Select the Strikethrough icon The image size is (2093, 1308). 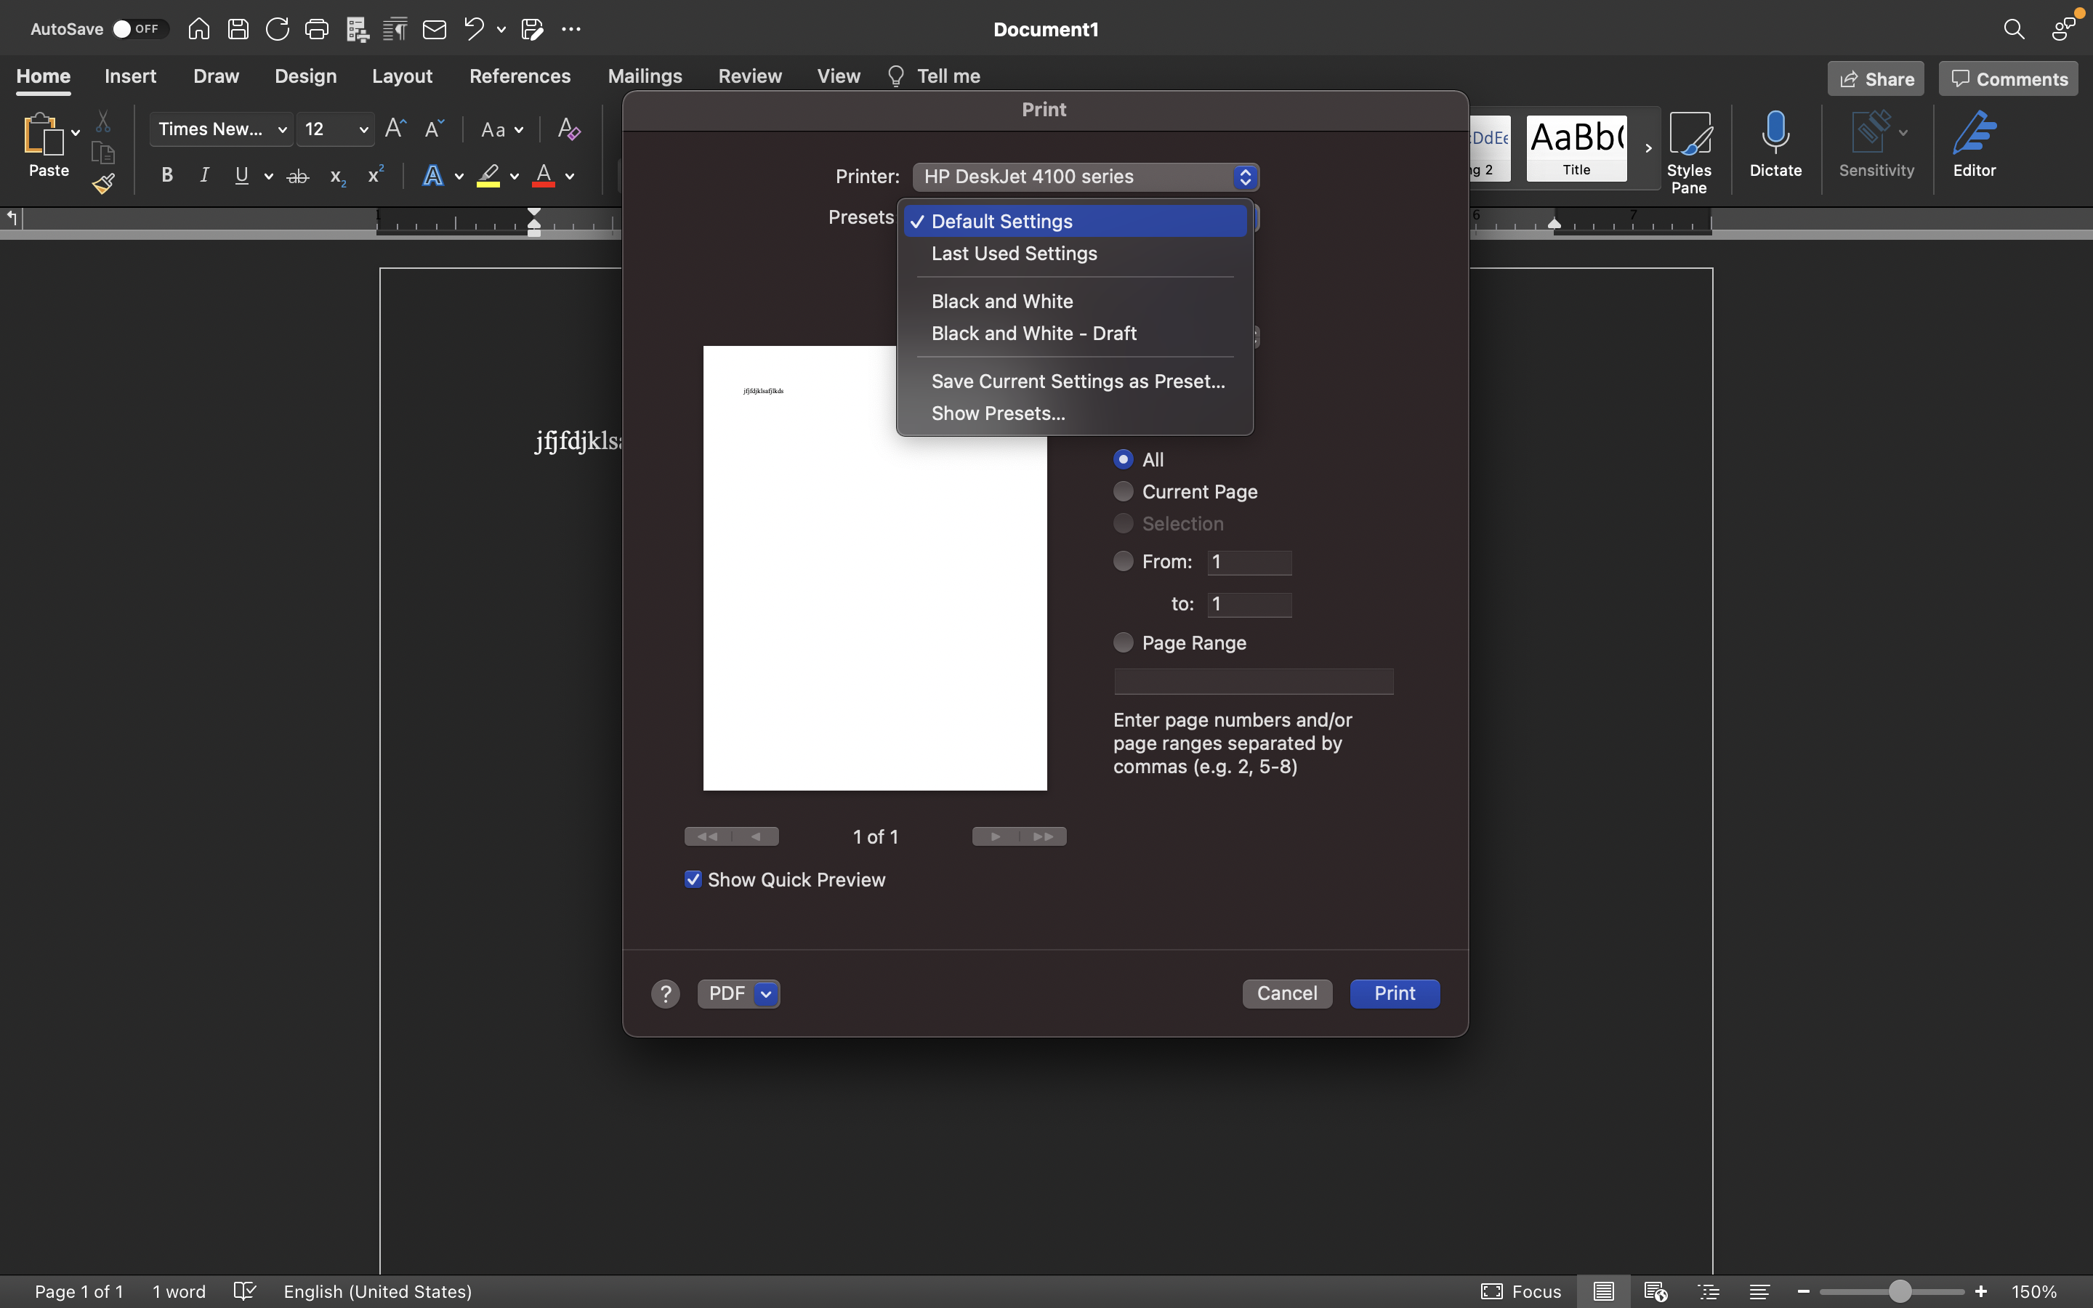[x=297, y=174]
